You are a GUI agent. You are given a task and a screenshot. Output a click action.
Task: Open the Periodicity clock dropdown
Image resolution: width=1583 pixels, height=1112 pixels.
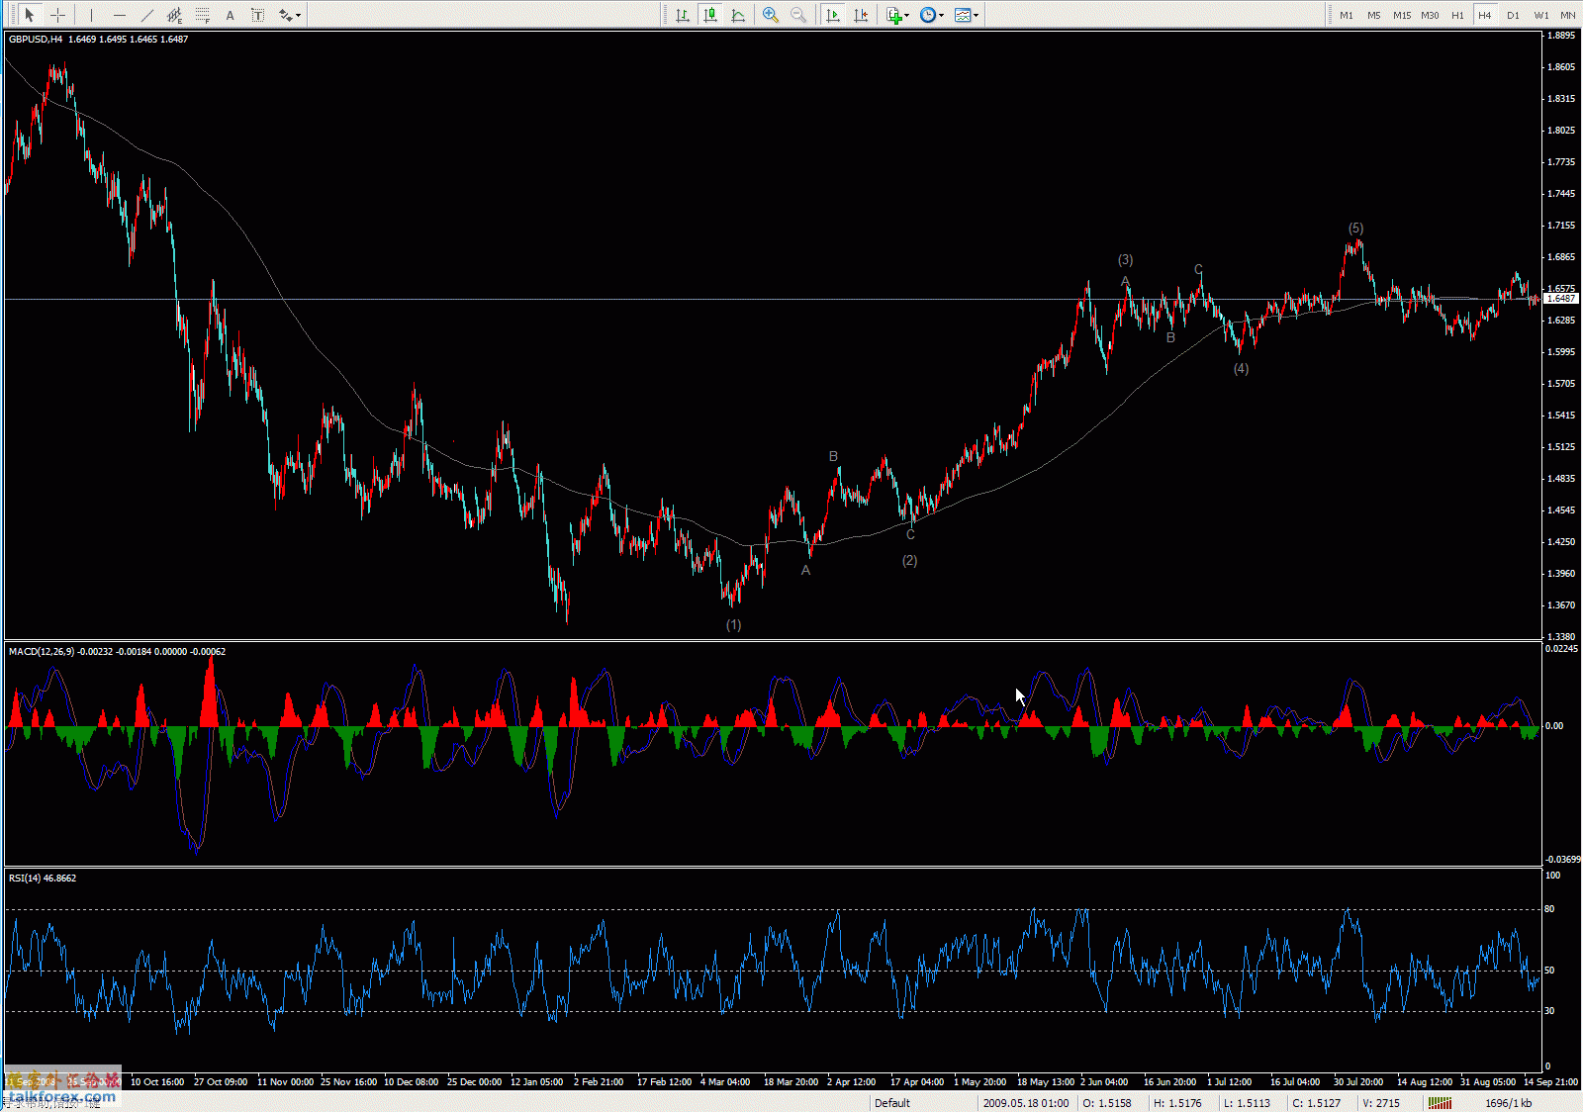931,15
